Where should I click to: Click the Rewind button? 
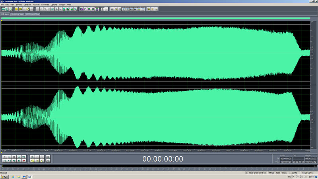tap(9, 161)
